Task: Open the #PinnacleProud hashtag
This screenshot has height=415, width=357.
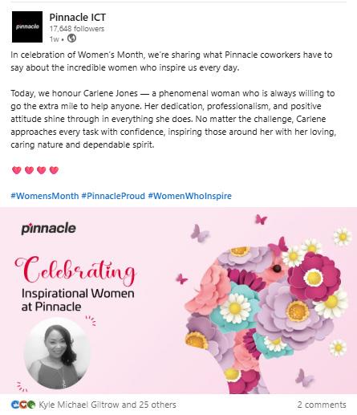Action: click(x=113, y=196)
